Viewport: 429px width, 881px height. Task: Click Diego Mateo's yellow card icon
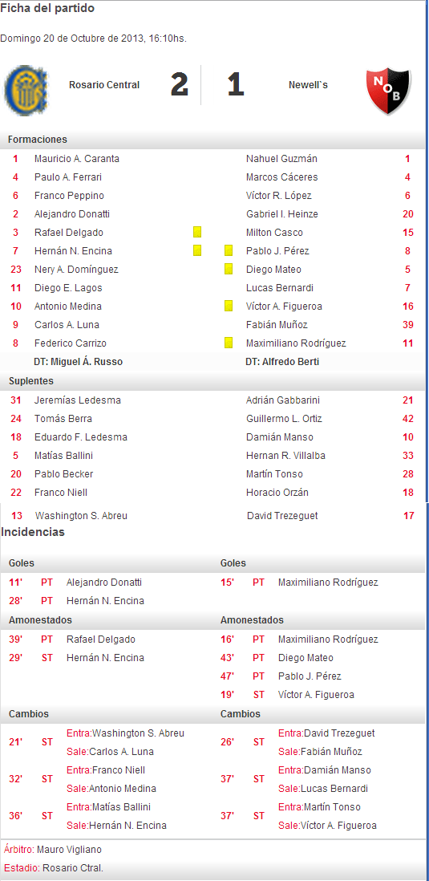[x=229, y=269]
